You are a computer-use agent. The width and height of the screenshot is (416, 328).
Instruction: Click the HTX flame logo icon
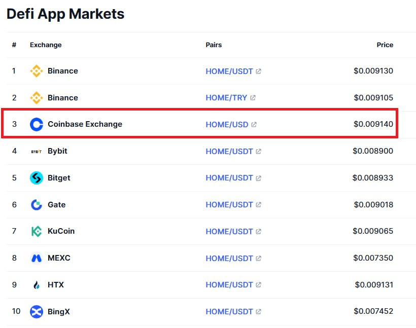tap(37, 285)
